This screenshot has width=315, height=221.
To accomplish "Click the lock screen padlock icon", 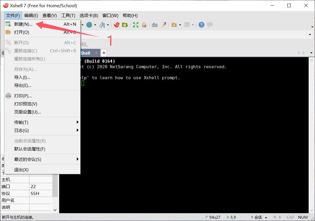I will [144, 25].
